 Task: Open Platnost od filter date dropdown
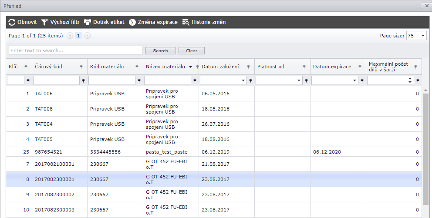pos(299,80)
